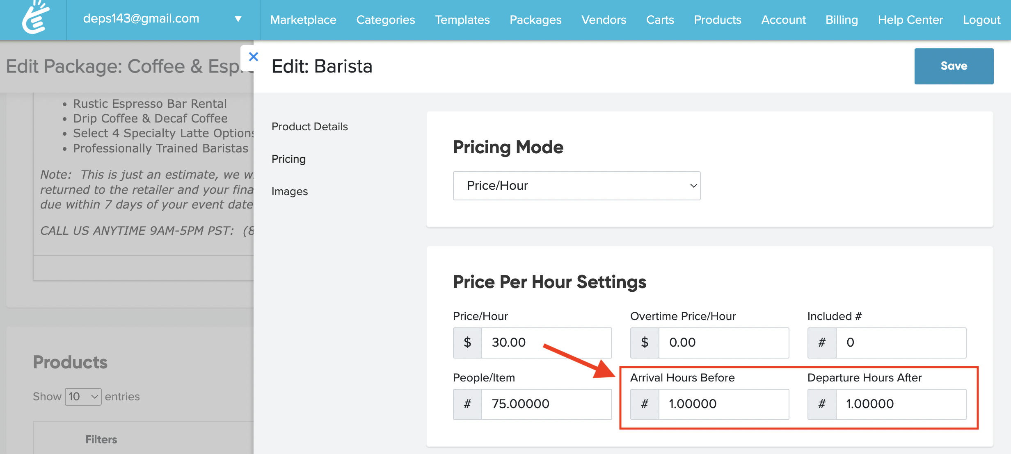Expand the account email dropdown arrow
Viewport: 1011px width, 454px height.
[238, 19]
